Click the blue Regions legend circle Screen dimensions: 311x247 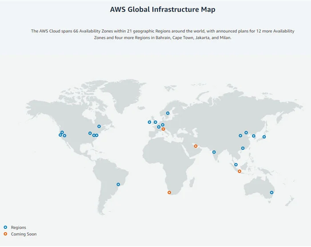(x=5, y=227)
